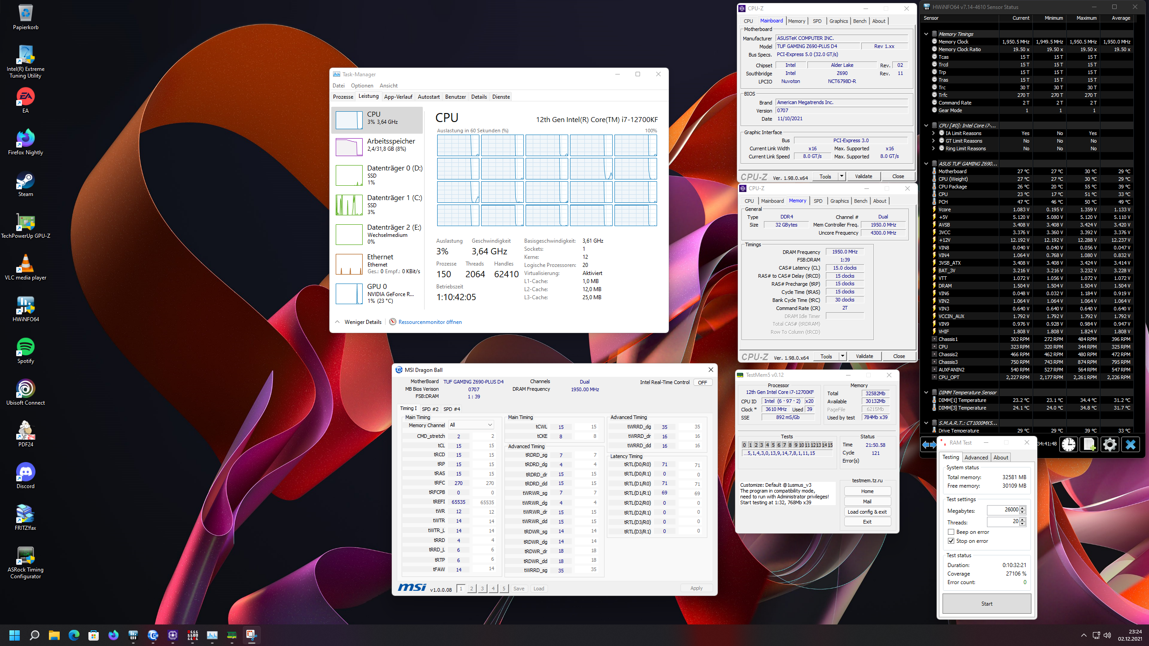
Task: Select the EA desktop shortcut
Action: coord(26,100)
